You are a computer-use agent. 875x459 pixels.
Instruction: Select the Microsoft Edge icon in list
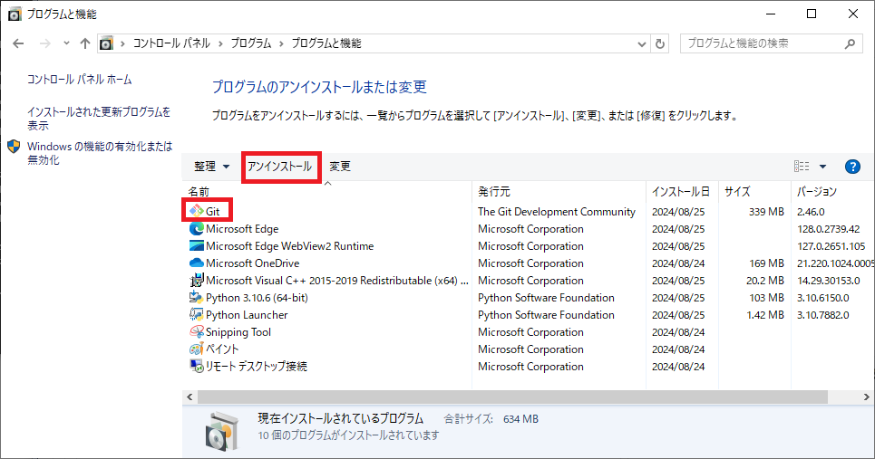click(196, 229)
